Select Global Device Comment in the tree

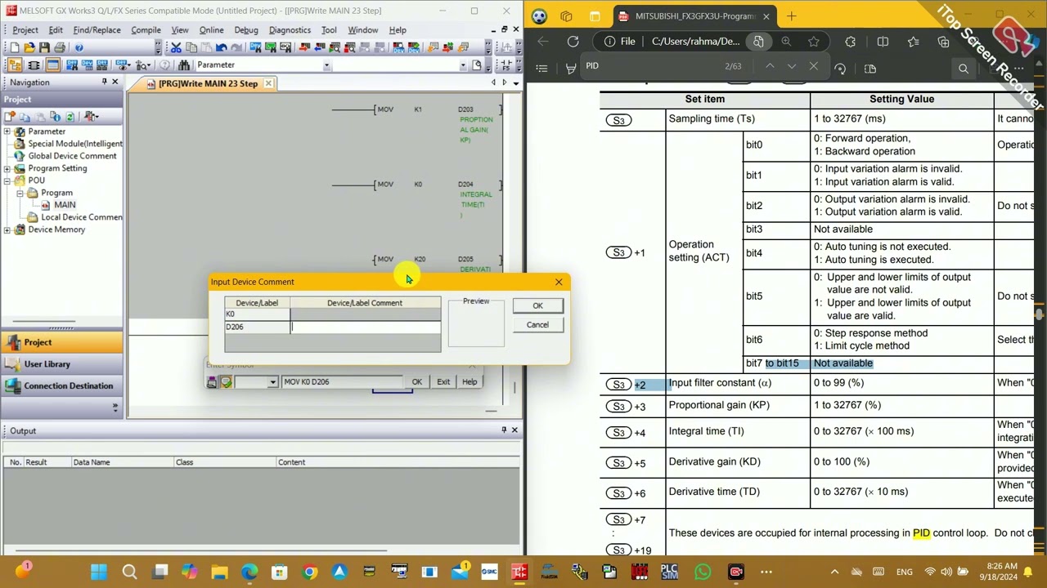click(x=72, y=156)
